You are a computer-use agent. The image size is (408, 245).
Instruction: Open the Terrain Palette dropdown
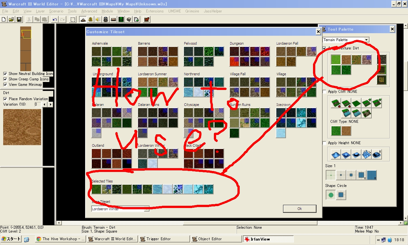pos(346,40)
